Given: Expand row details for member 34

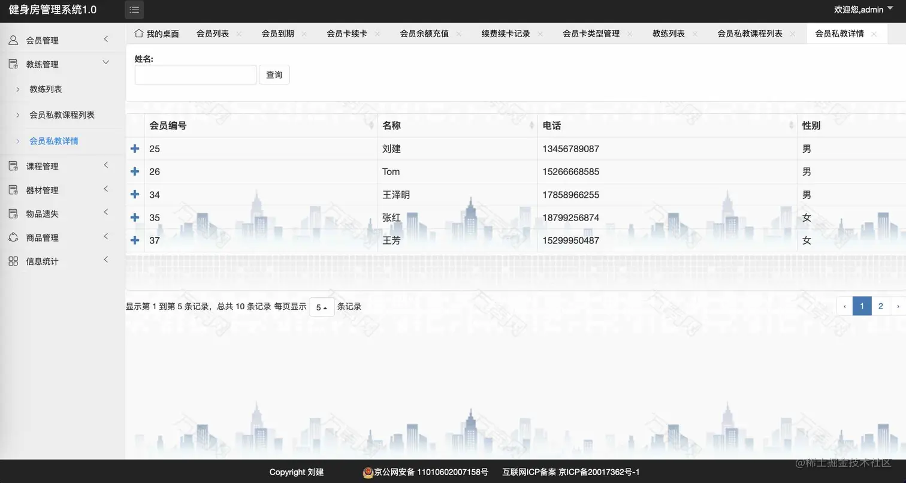Looking at the screenshot, I should coord(135,194).
